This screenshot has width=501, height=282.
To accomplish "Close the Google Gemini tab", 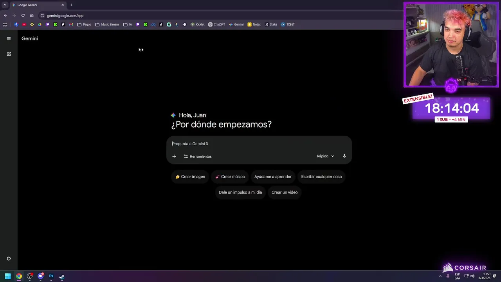I will pos(62,5).
